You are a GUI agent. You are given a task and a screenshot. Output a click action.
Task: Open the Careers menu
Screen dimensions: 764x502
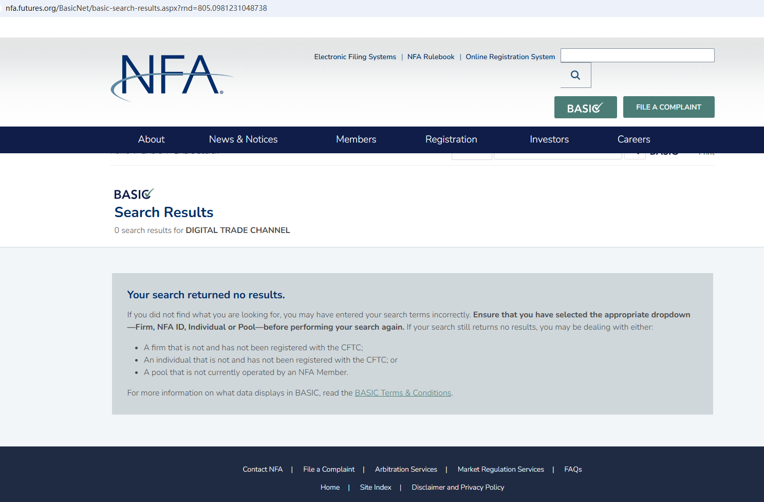[633, 139]
